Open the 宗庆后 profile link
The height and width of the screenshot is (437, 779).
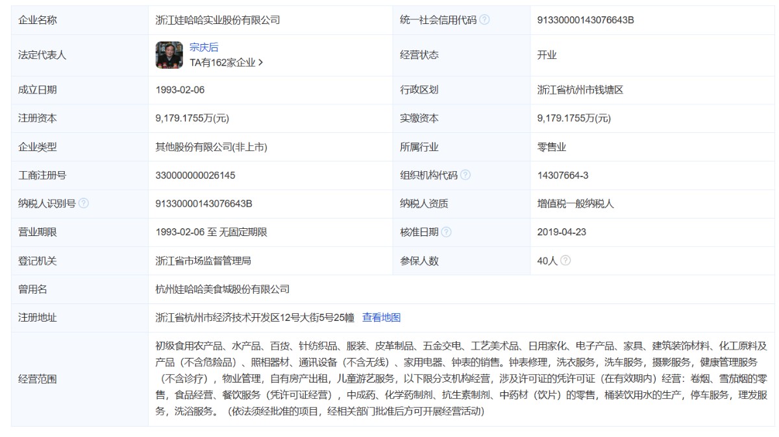204,47
